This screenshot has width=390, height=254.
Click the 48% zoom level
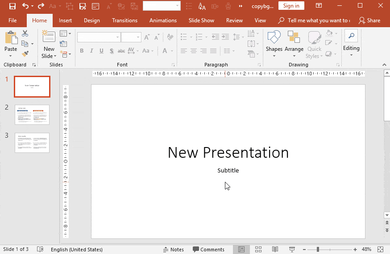click(366, 249)
